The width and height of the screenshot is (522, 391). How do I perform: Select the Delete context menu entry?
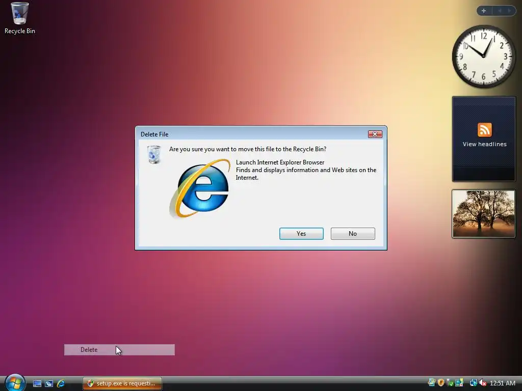click(119, 349)
